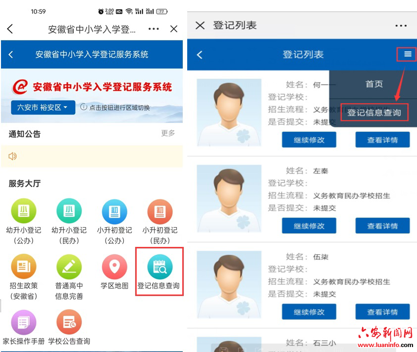Click 查看详情 for student 伍柒
Image resolution: width=417 pixels, height=352 pixels.
382,312
